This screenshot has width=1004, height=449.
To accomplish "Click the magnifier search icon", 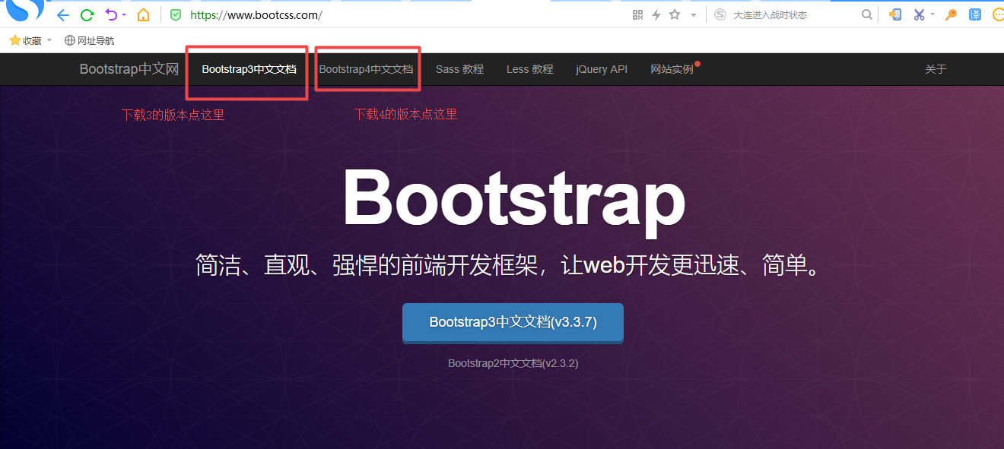I will click(867, 14).
